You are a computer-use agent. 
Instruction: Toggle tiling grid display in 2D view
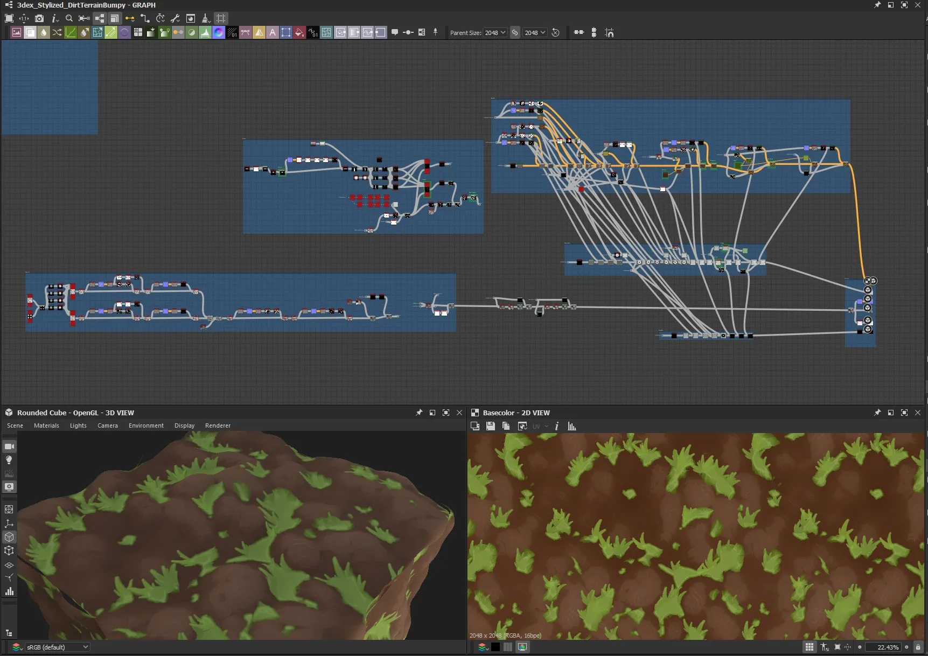point(809,647)
